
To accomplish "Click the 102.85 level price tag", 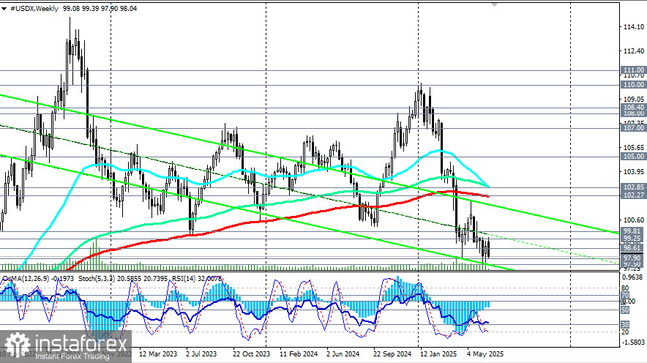I will coord(633,187).
